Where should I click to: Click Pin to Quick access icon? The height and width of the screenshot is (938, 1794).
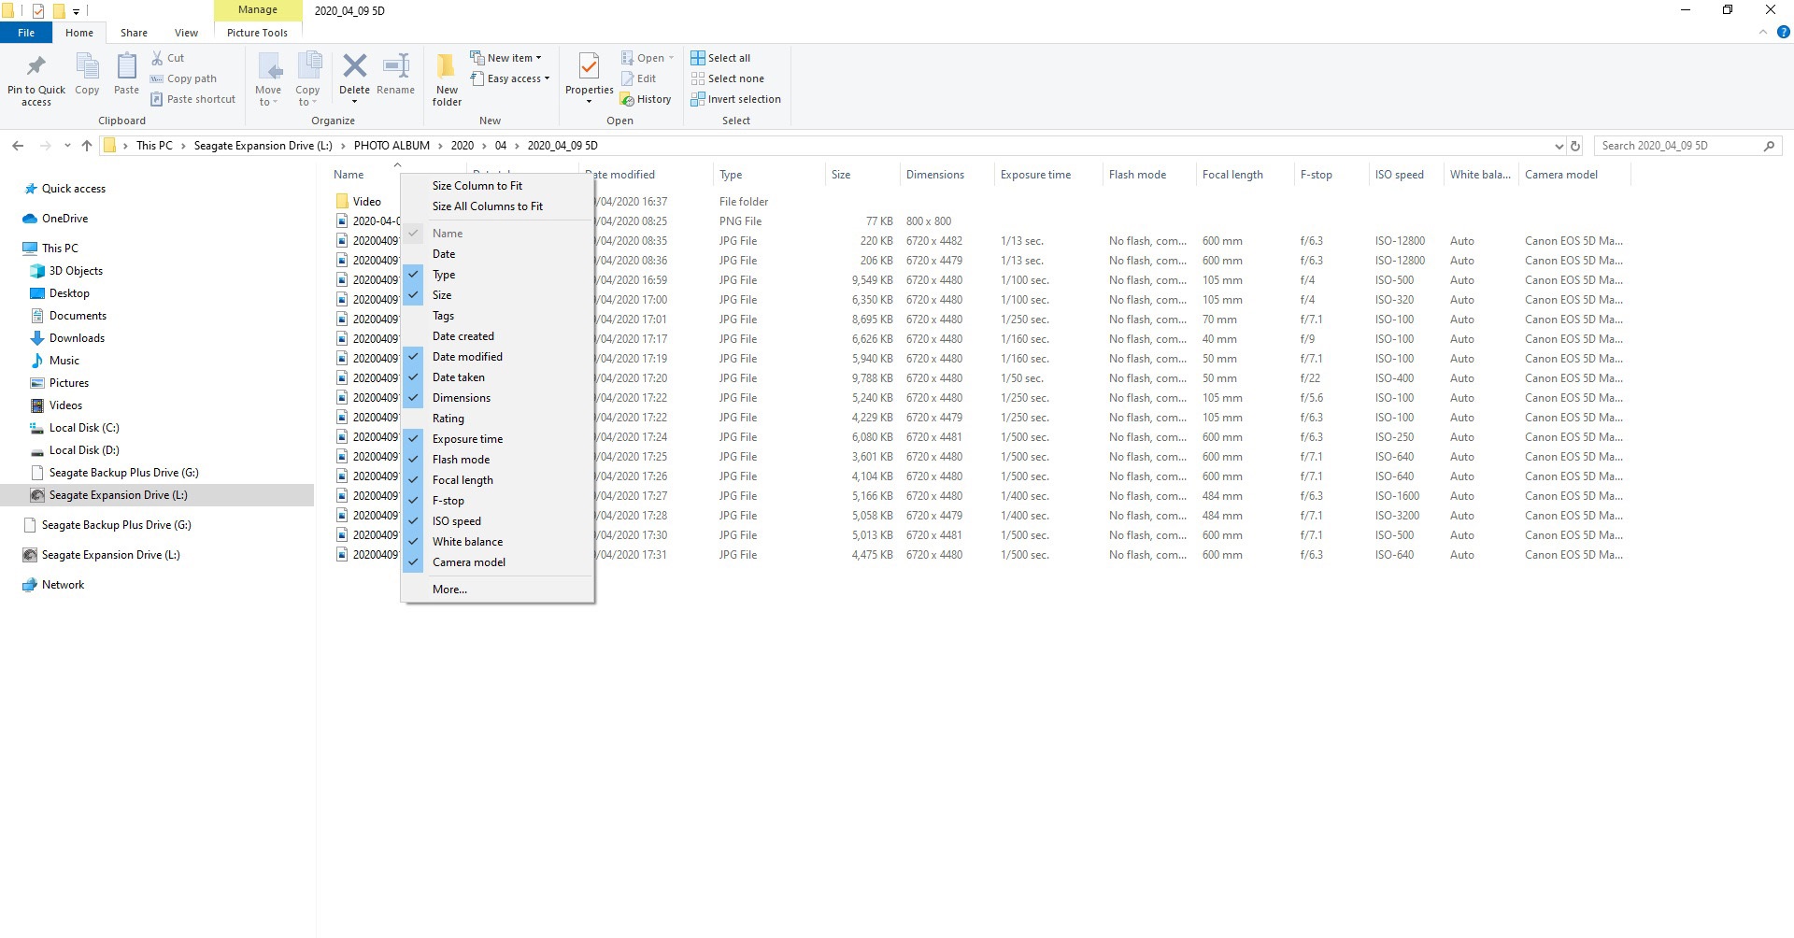click(36, 67)
